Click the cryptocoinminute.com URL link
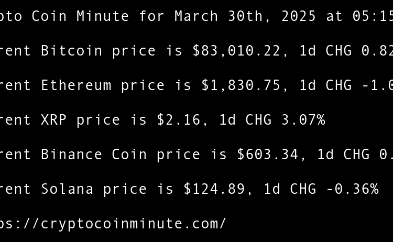The width and height of the screenshot is (393, 242). point(113,224)
